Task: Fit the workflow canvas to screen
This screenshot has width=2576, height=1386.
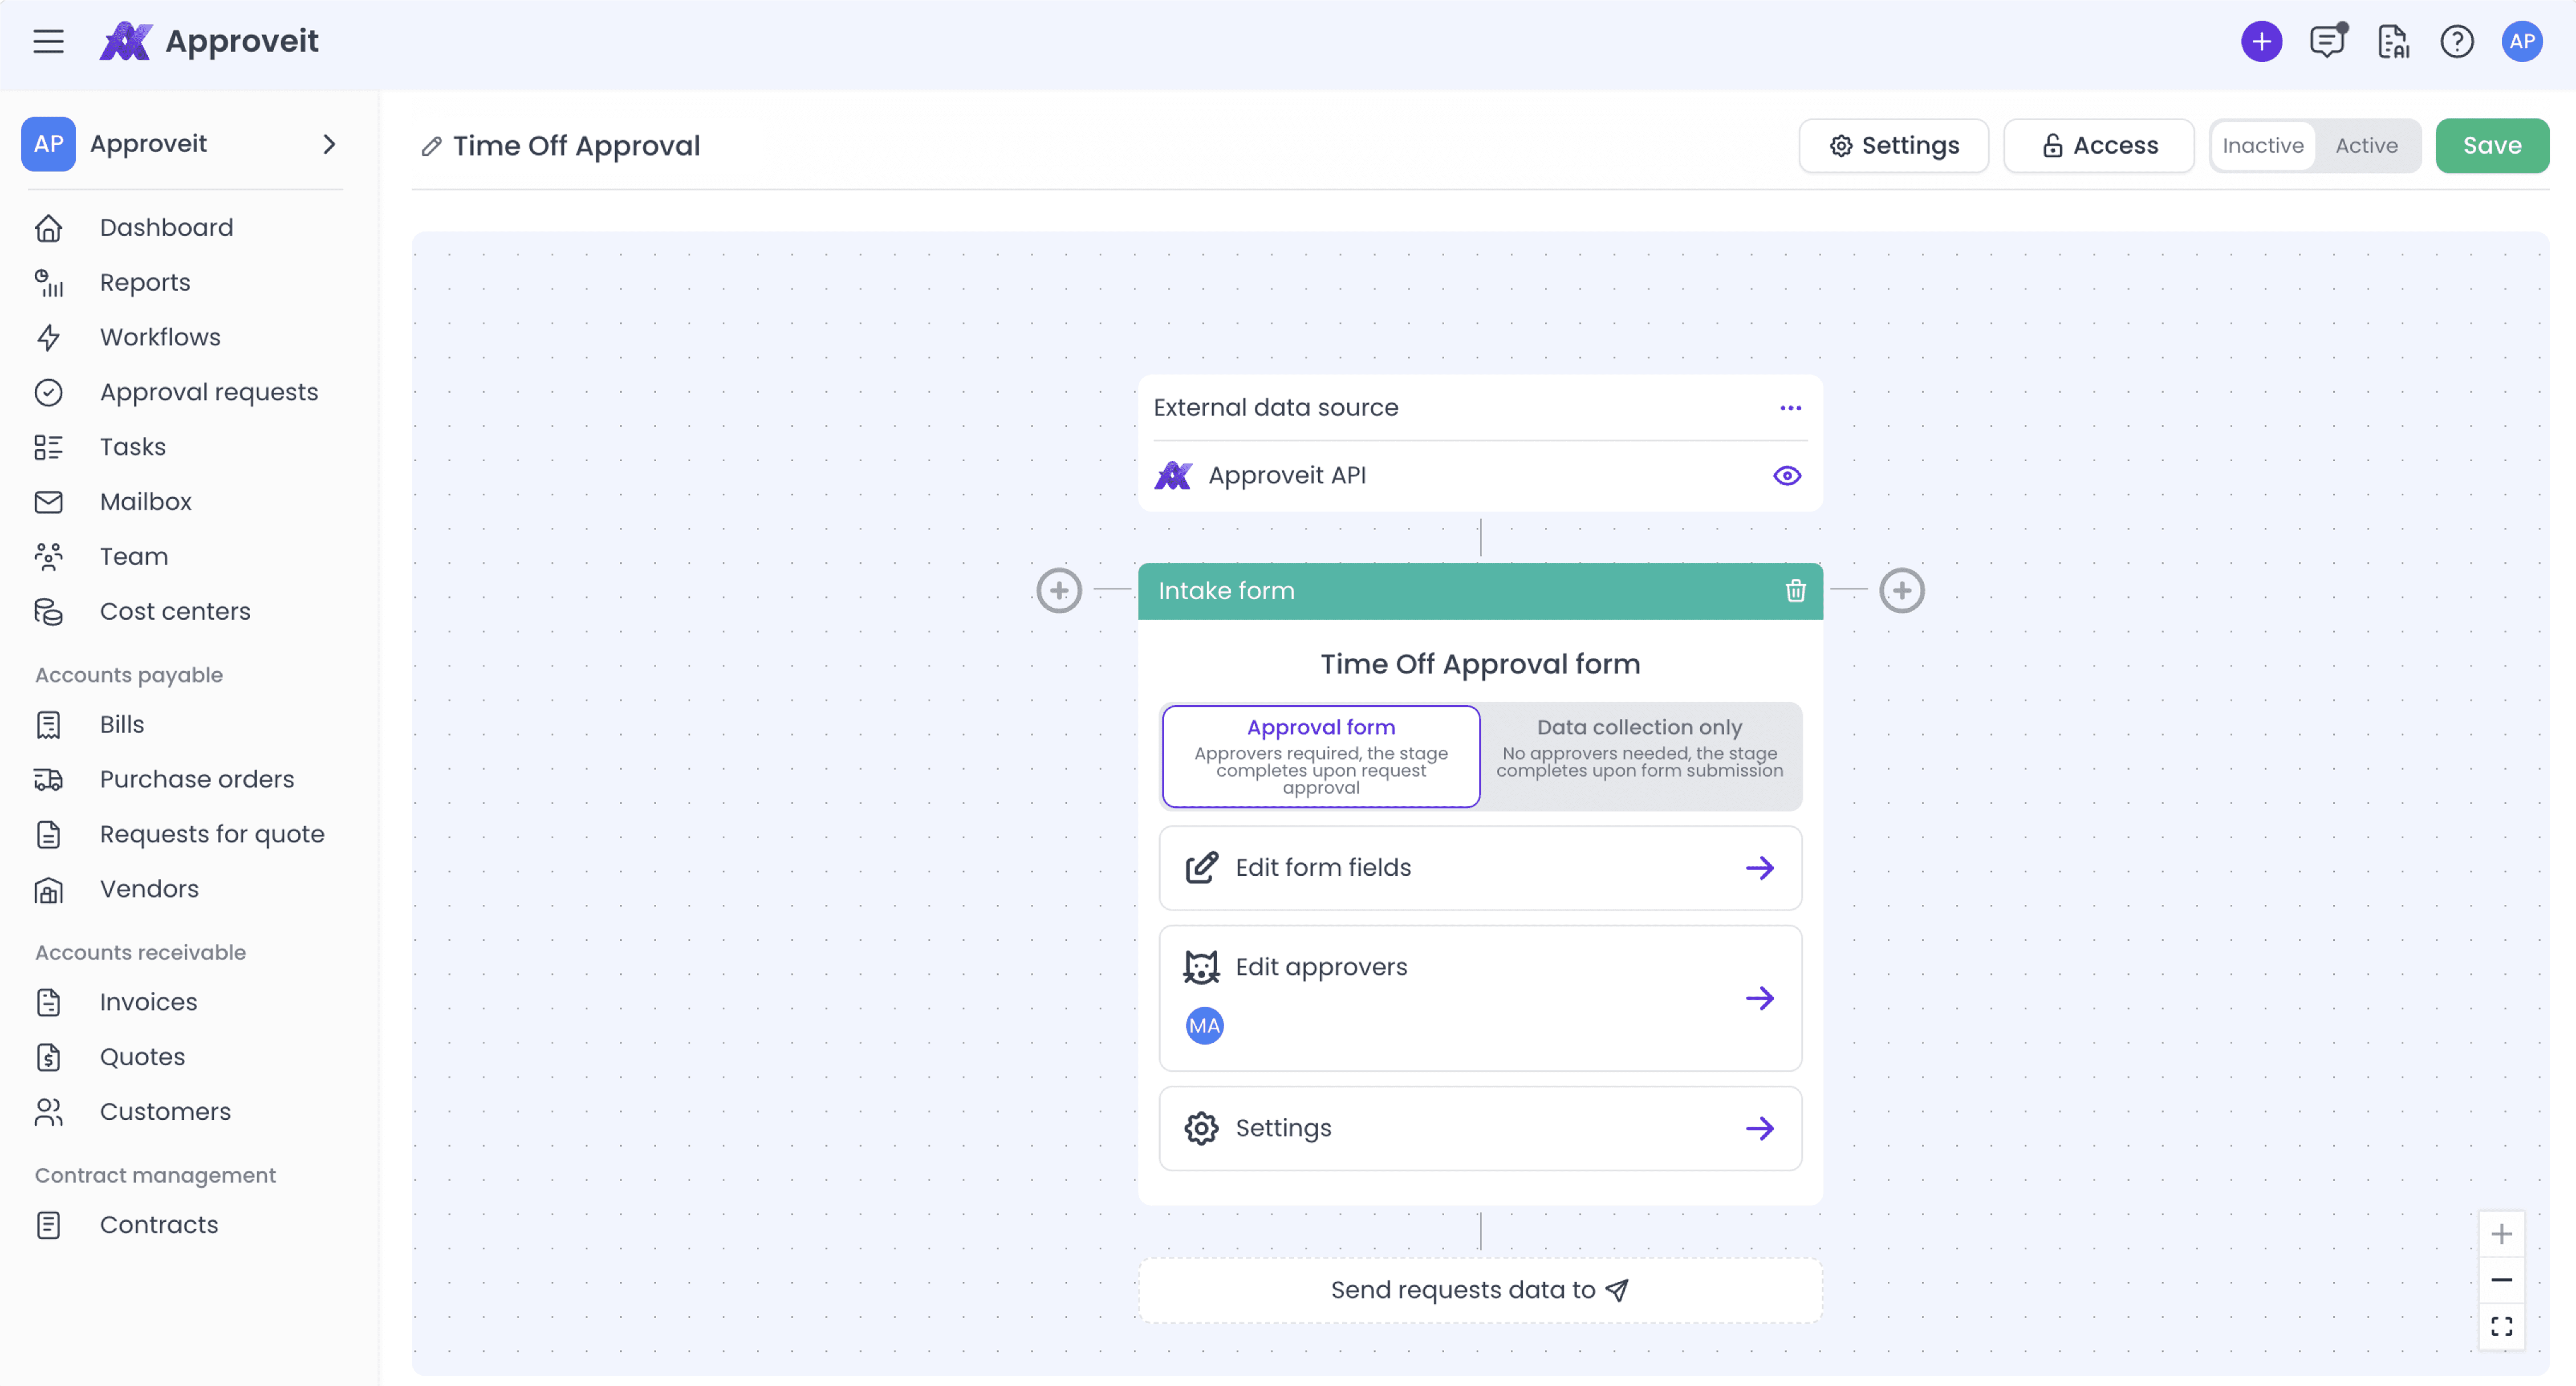Action: (2501, 1326)
